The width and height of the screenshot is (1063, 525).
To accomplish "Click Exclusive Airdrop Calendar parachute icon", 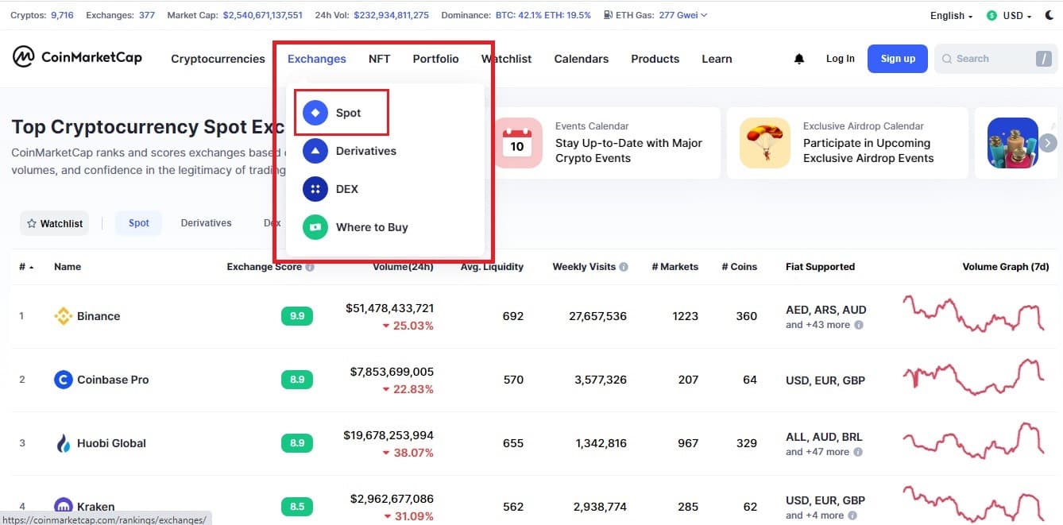I will [764, 143].
